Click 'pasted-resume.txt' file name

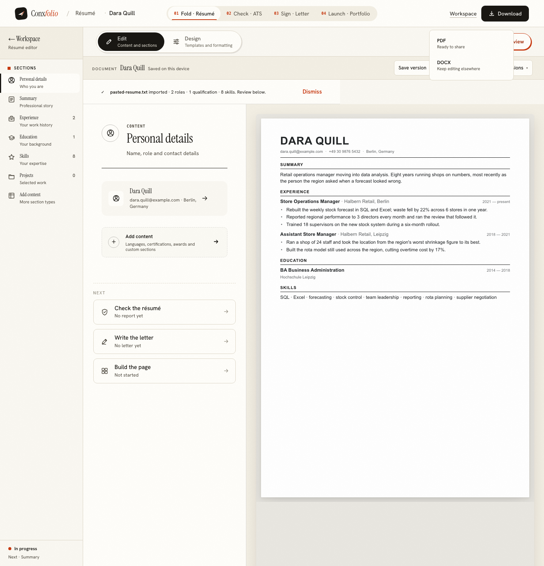pyautogui.click(x=129, y=92)
